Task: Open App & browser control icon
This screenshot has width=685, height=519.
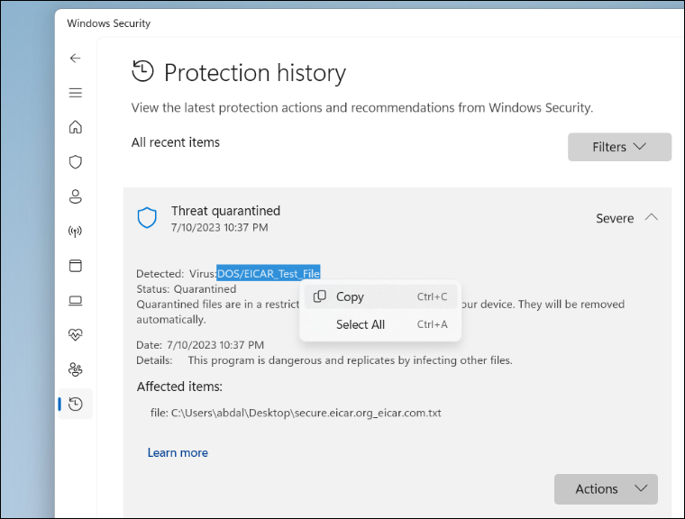Action: tap(76, 266)
